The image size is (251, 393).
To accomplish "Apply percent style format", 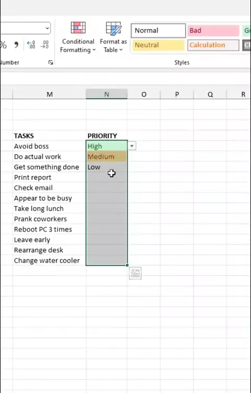I will tap(4, 45).
